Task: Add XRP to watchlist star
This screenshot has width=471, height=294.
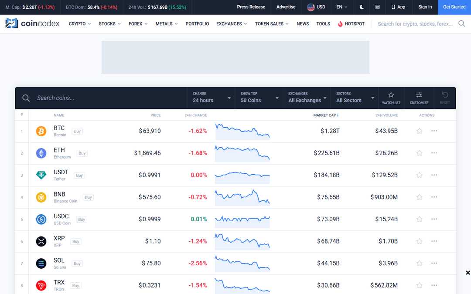Action: [420, 241]
